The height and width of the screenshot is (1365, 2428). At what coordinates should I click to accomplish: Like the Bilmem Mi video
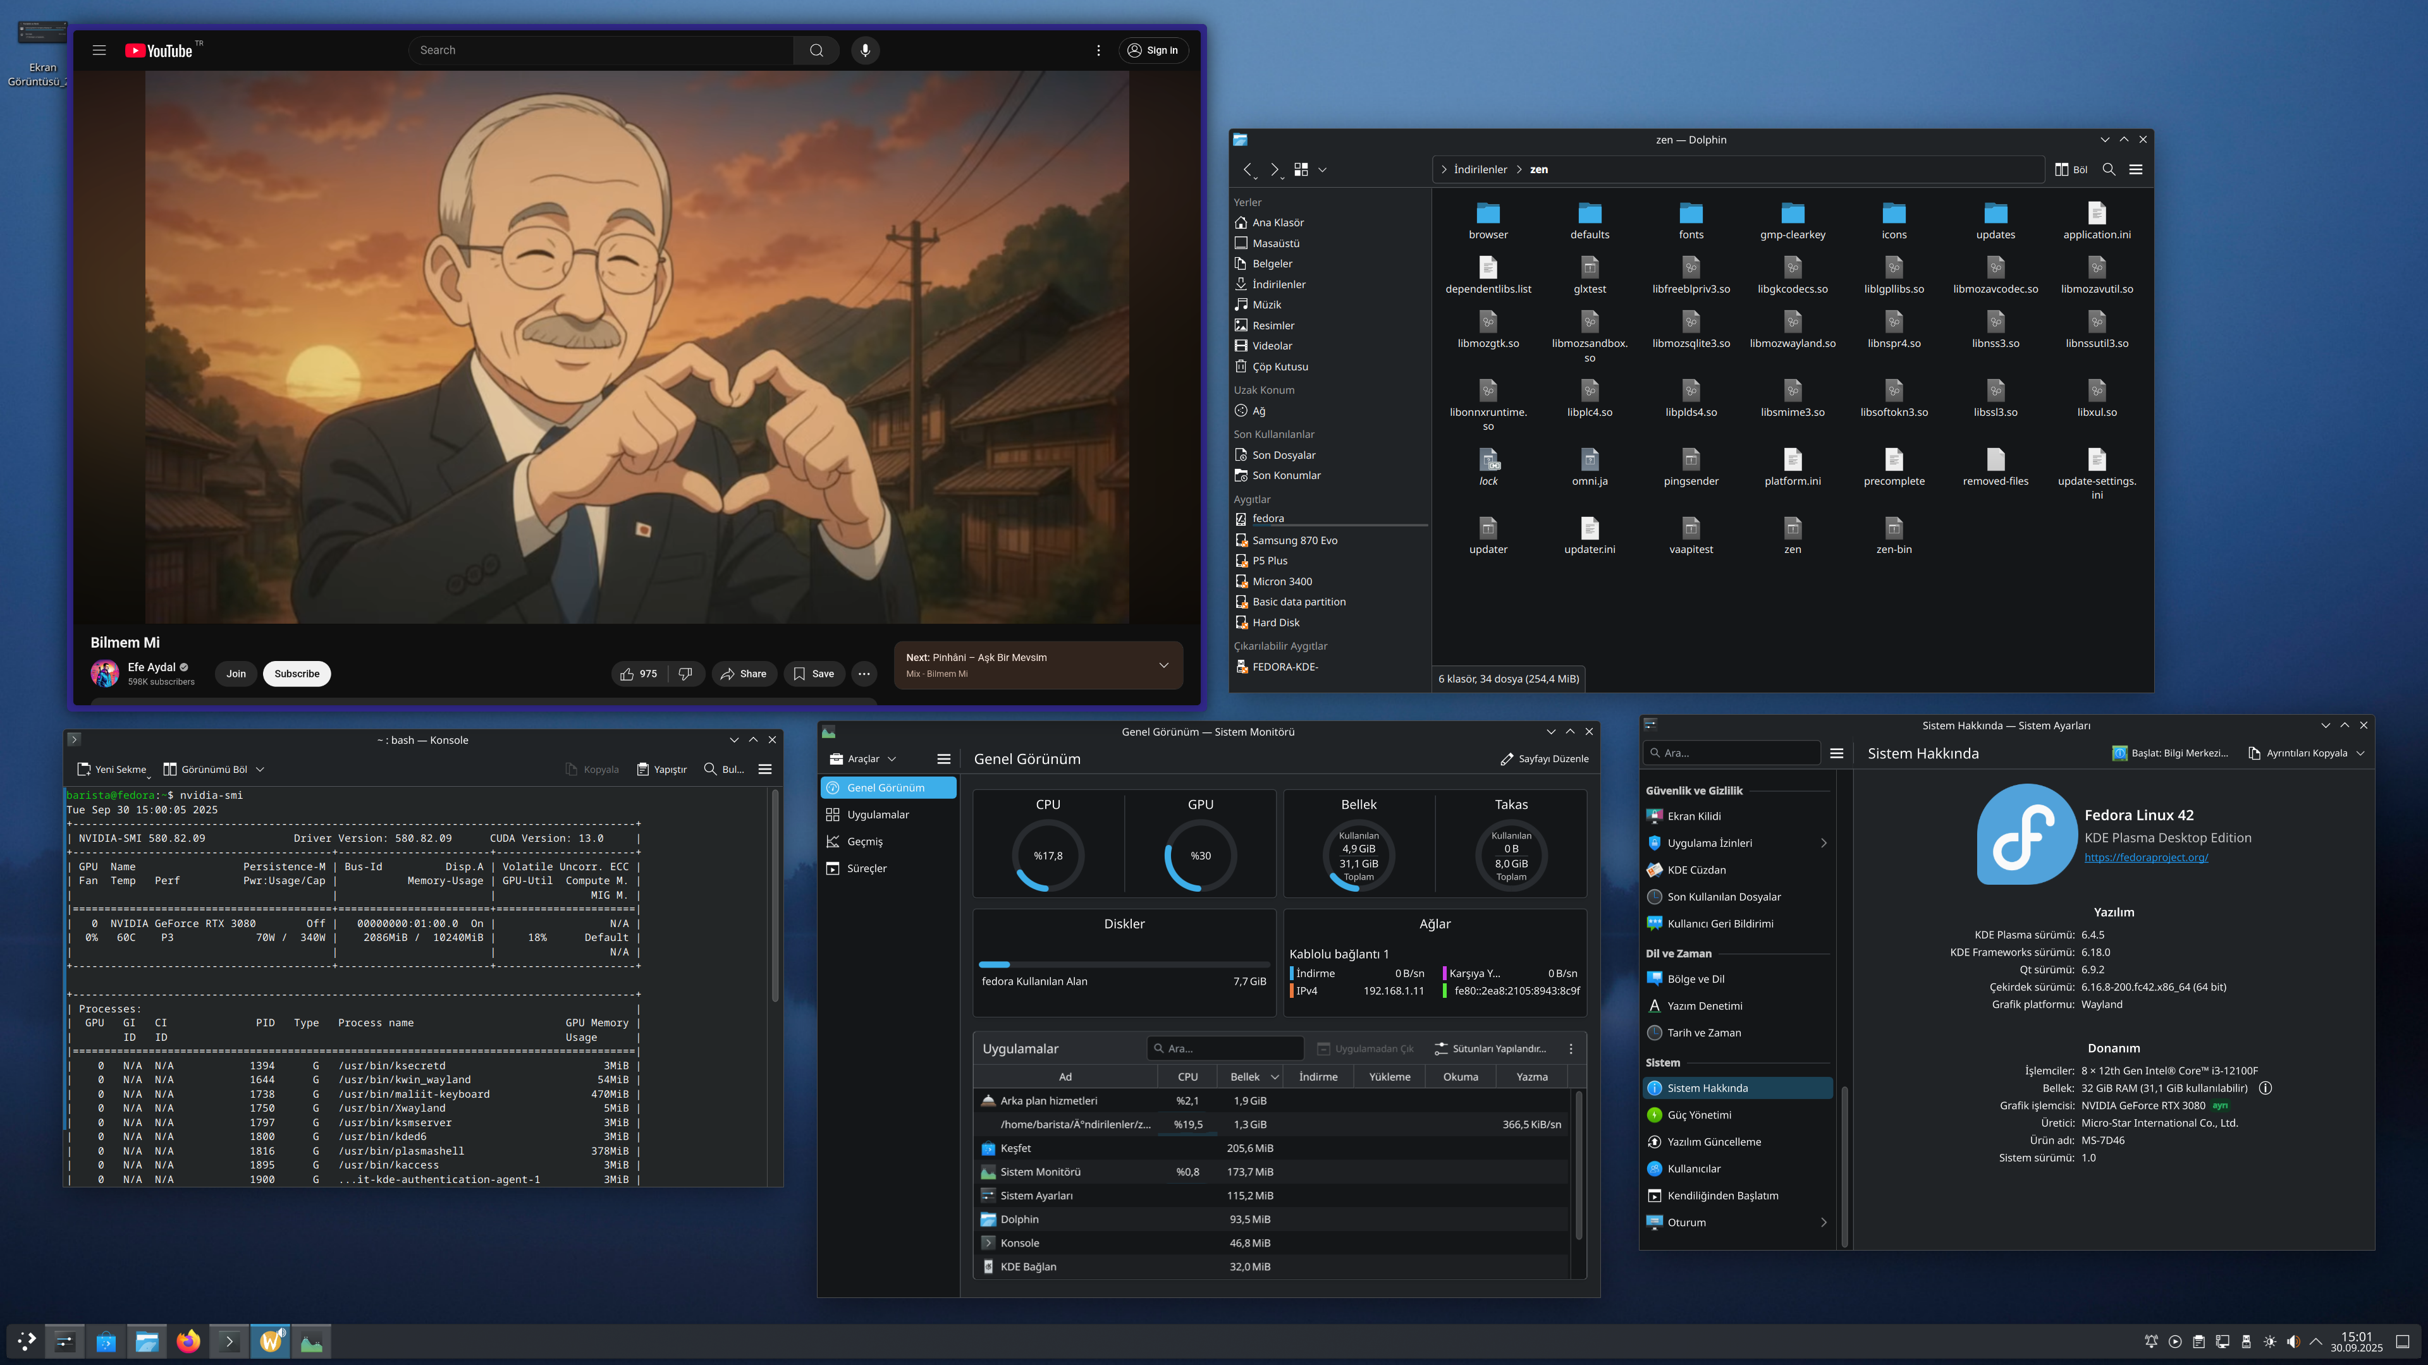[638, 674]
